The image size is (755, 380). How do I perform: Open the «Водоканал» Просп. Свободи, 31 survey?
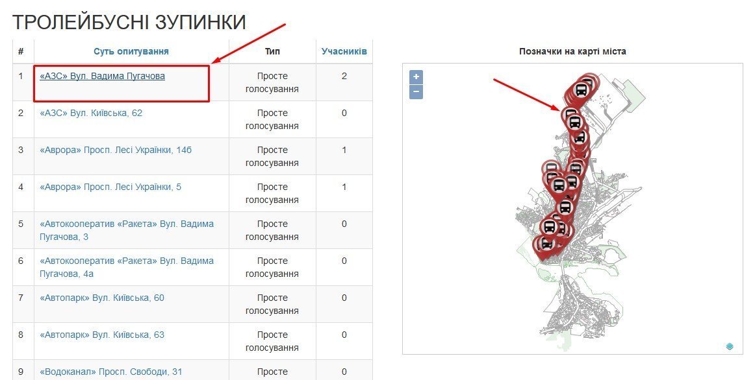[x=109, y=372]
